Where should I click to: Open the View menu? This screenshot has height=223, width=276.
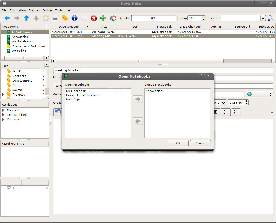22,10
